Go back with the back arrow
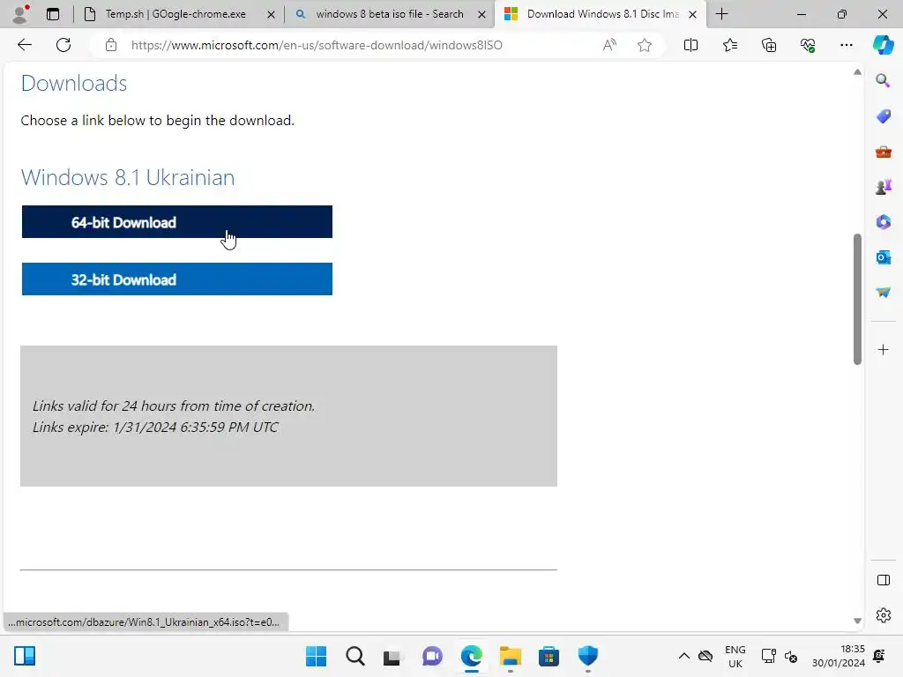The width and height of the screenshot is (903, 677). pos(24,45)
